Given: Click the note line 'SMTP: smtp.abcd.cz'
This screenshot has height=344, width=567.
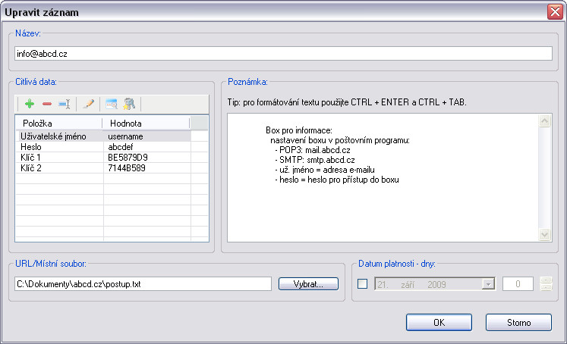Looking at the screenshot, I should [x=317, y=160].
